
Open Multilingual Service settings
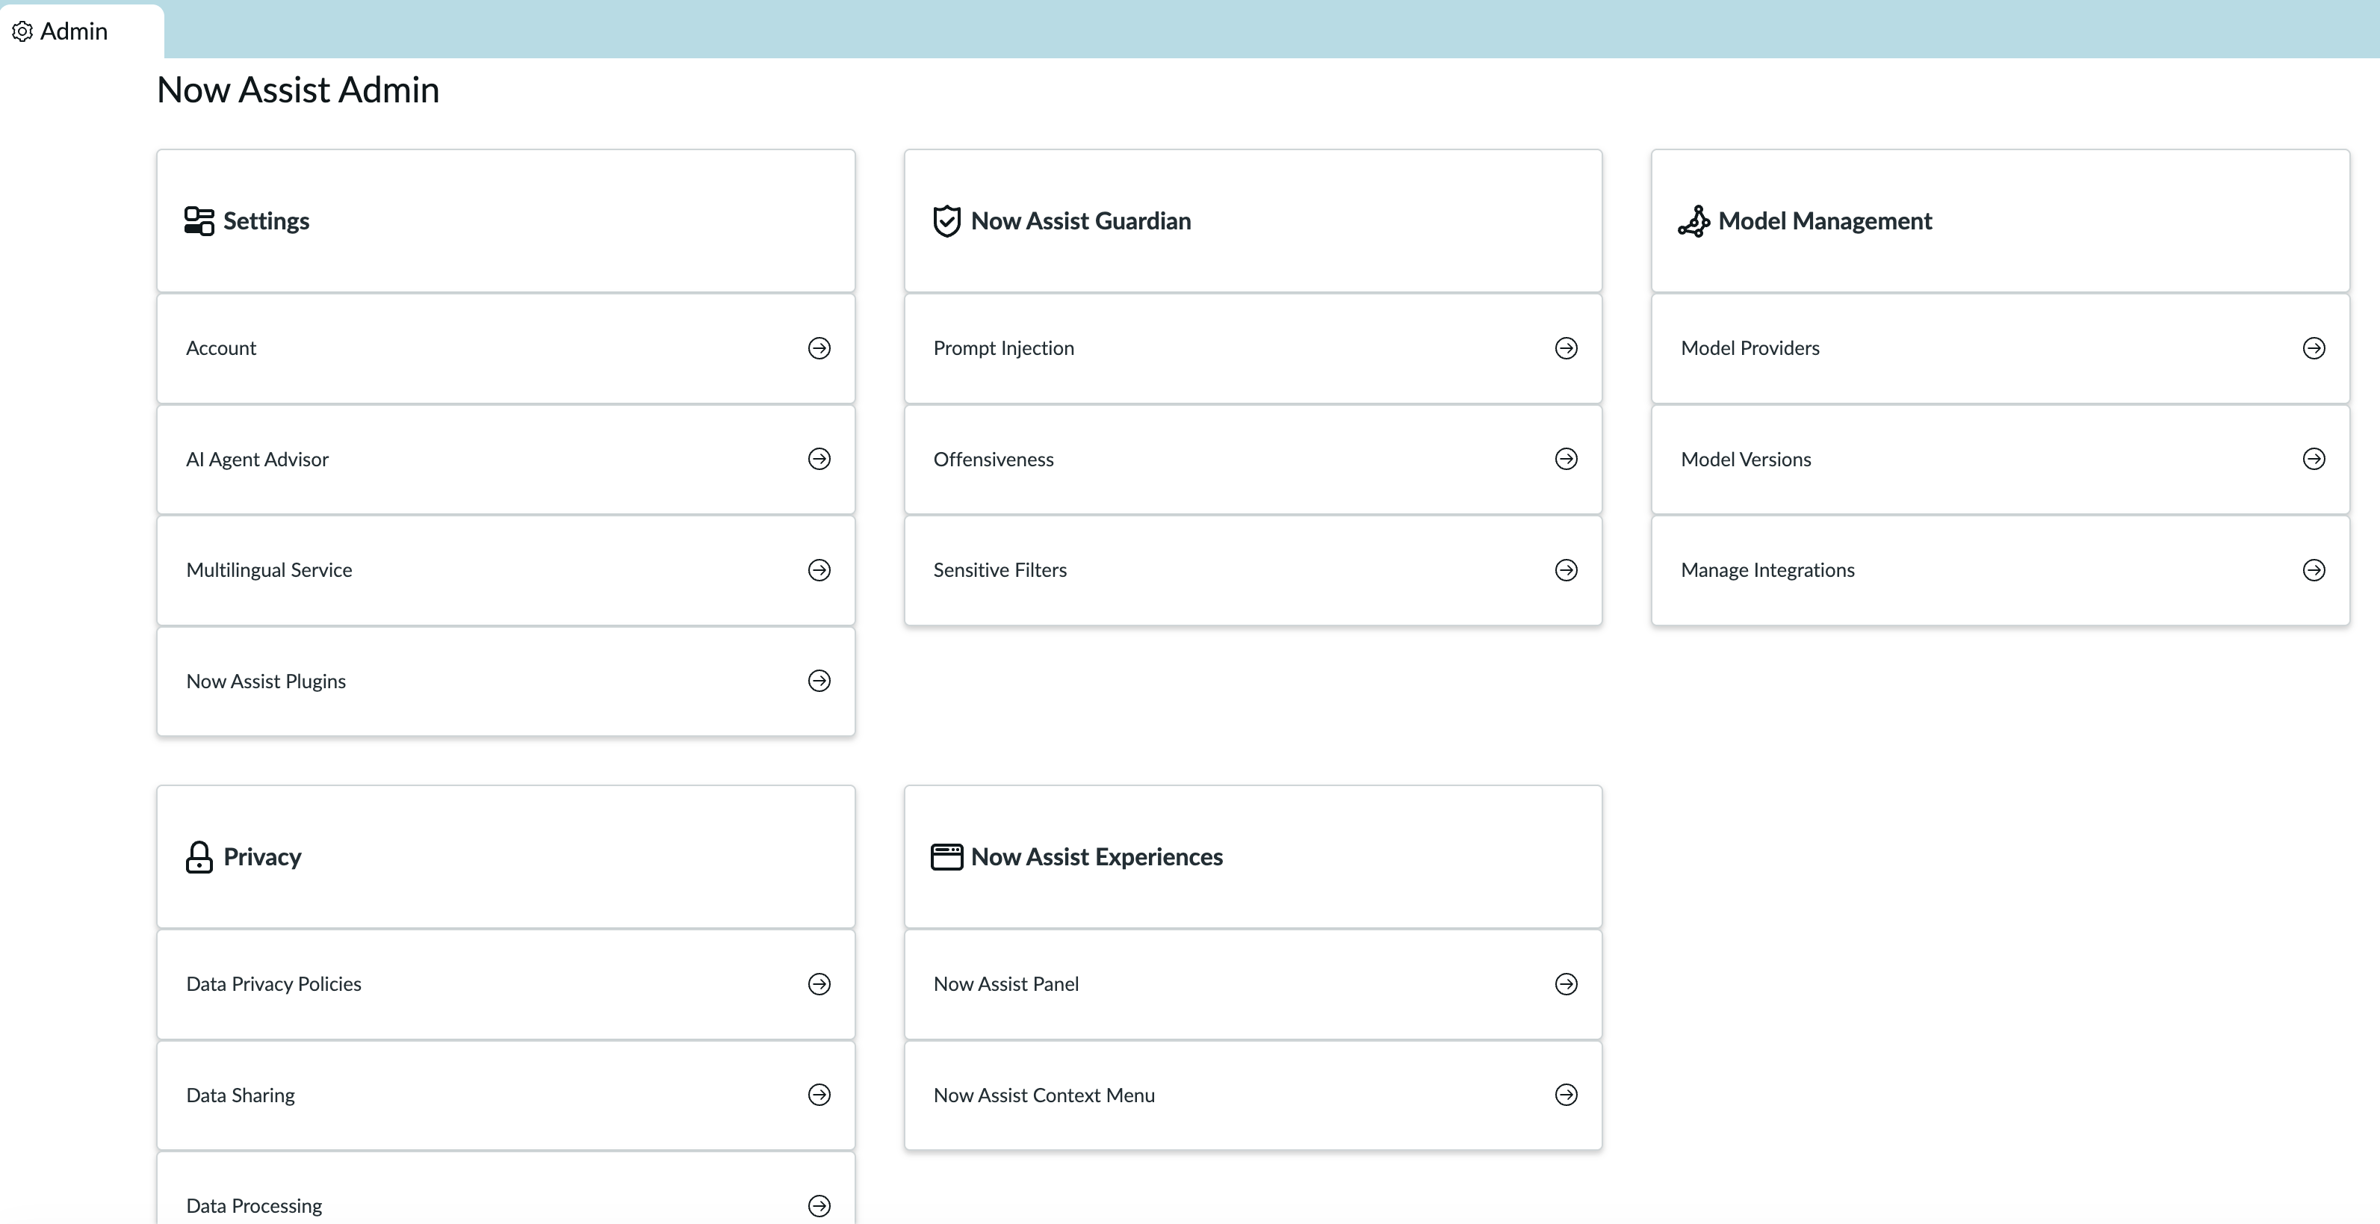click(x=269, y=570)
